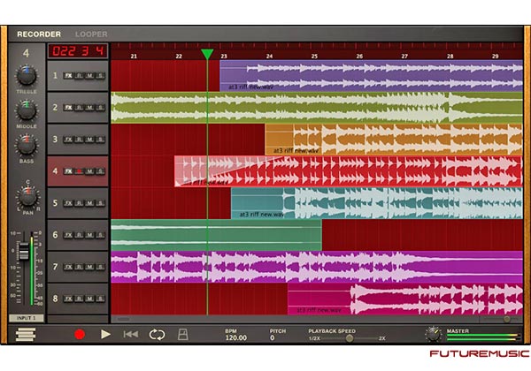Solo track 5 with the S button
This screenshot has width=531, height=371.
[100, 203]
